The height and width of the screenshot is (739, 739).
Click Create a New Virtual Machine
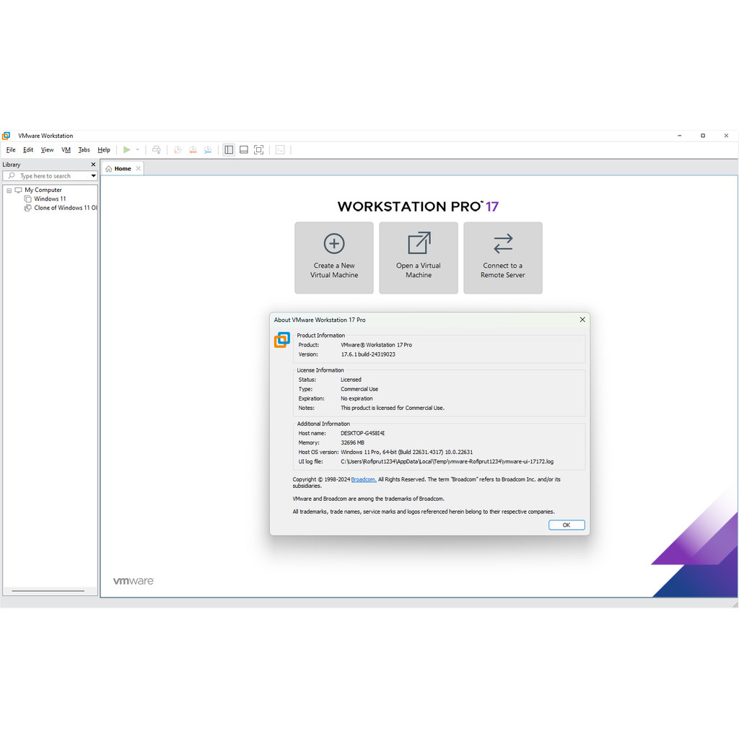pyautogui.click(x=334, y=258)
